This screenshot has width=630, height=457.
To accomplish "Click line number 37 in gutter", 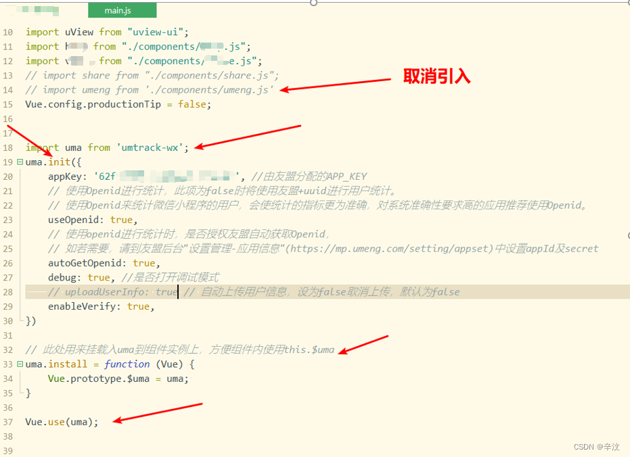I will pos(8,422).
